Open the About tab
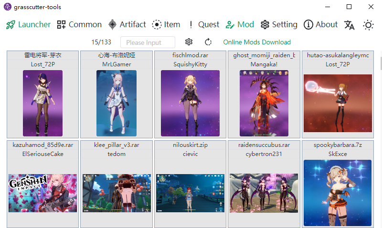382x228 pixels. pos(320,25)
